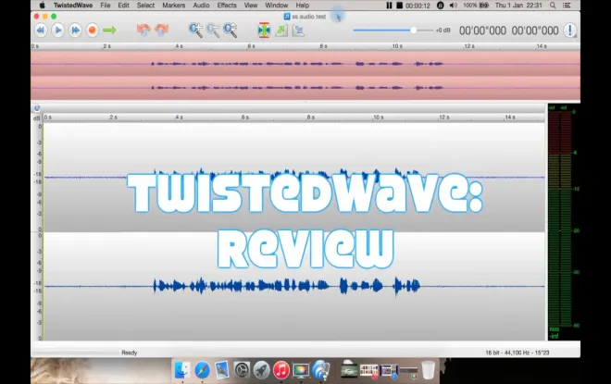This screenshot has width=611, height=384.
Task: Adjust the +0 dB volume slider knob
Action: 413,30
